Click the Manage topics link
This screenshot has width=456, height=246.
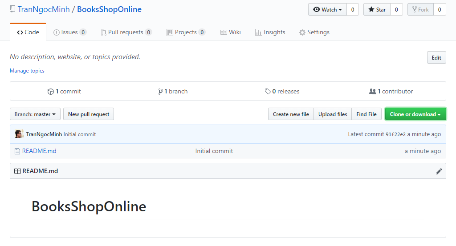[x=27, y=71]
